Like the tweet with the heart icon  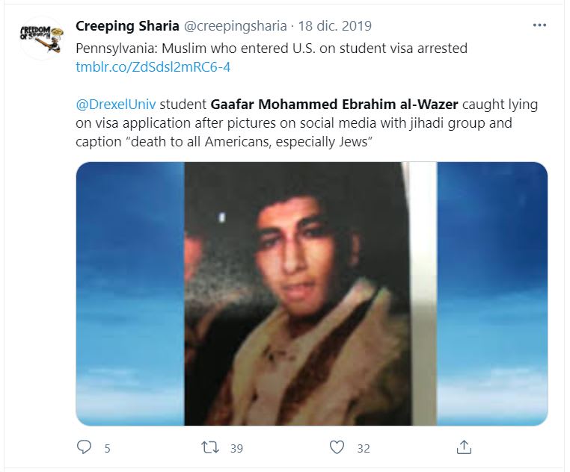click(x=337, y=447)
